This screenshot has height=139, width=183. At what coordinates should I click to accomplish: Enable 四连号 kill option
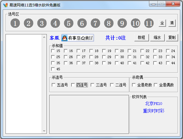[x=73, y=85]
